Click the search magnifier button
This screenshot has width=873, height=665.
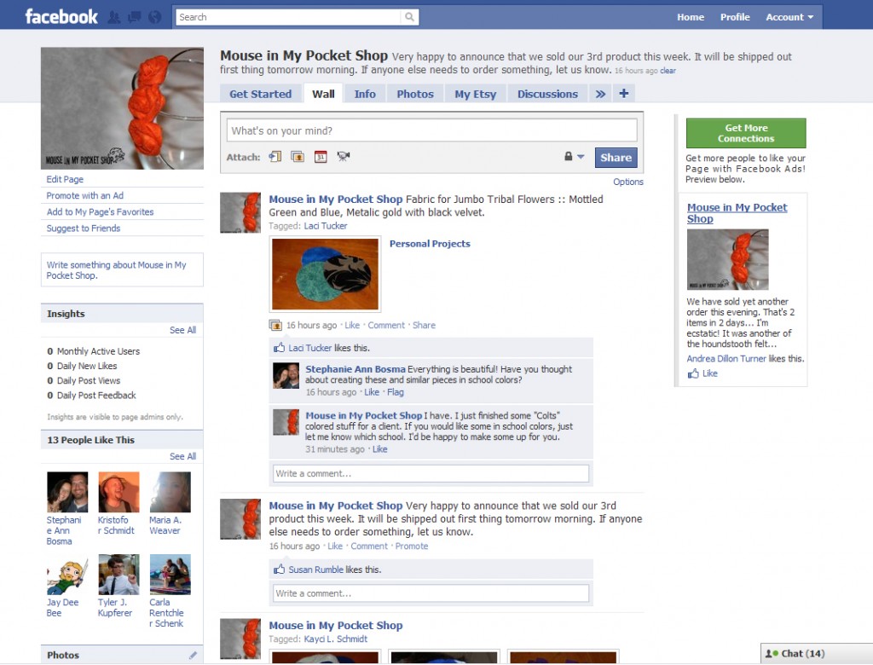click(409, 17)
